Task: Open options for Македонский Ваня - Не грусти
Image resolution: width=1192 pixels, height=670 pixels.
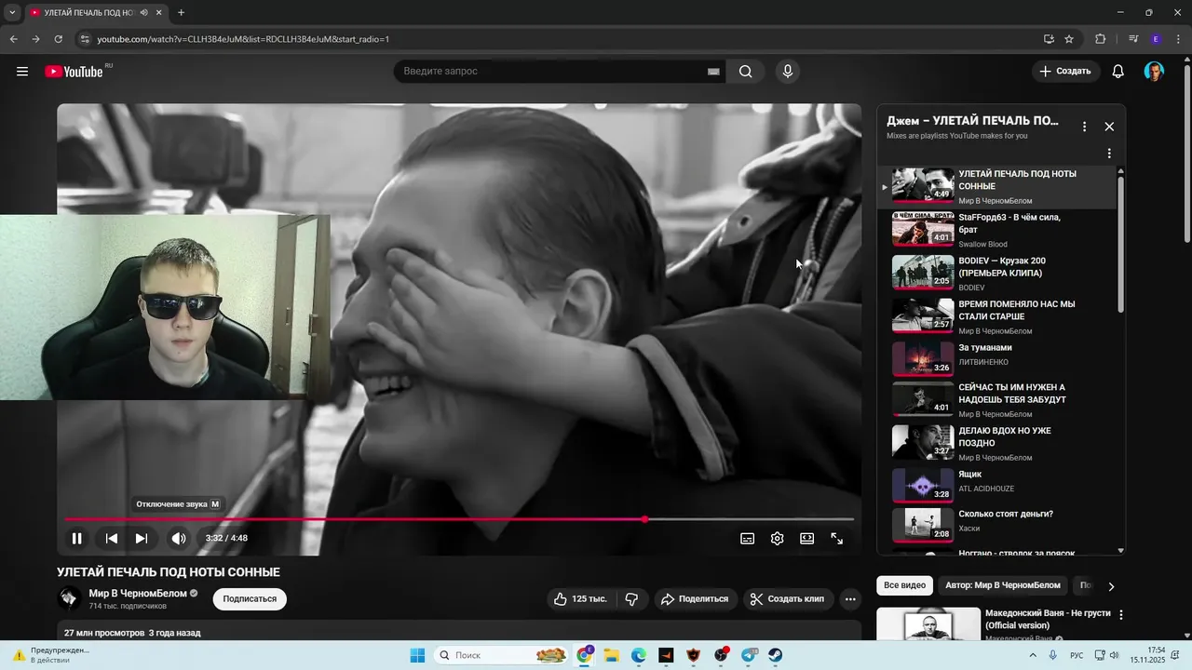Action: click(1121, 615)
